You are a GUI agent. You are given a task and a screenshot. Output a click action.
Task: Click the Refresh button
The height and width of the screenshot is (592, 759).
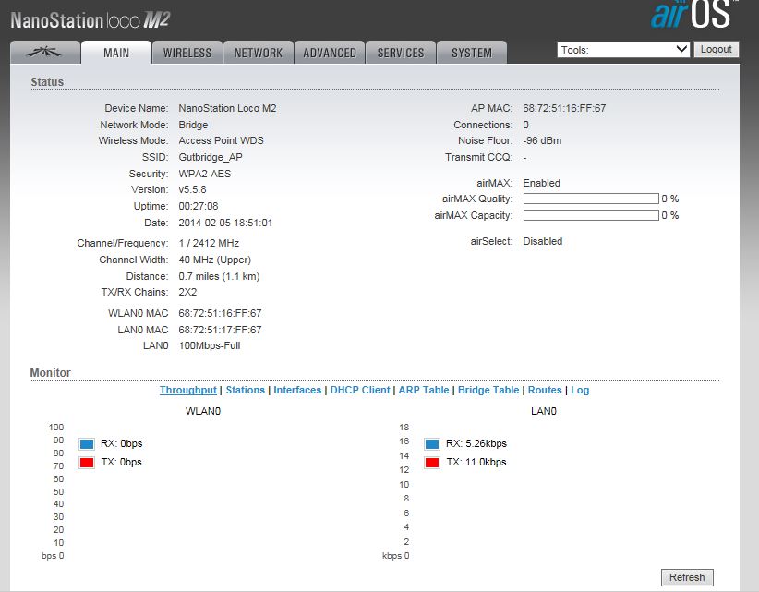click(687, 577)
